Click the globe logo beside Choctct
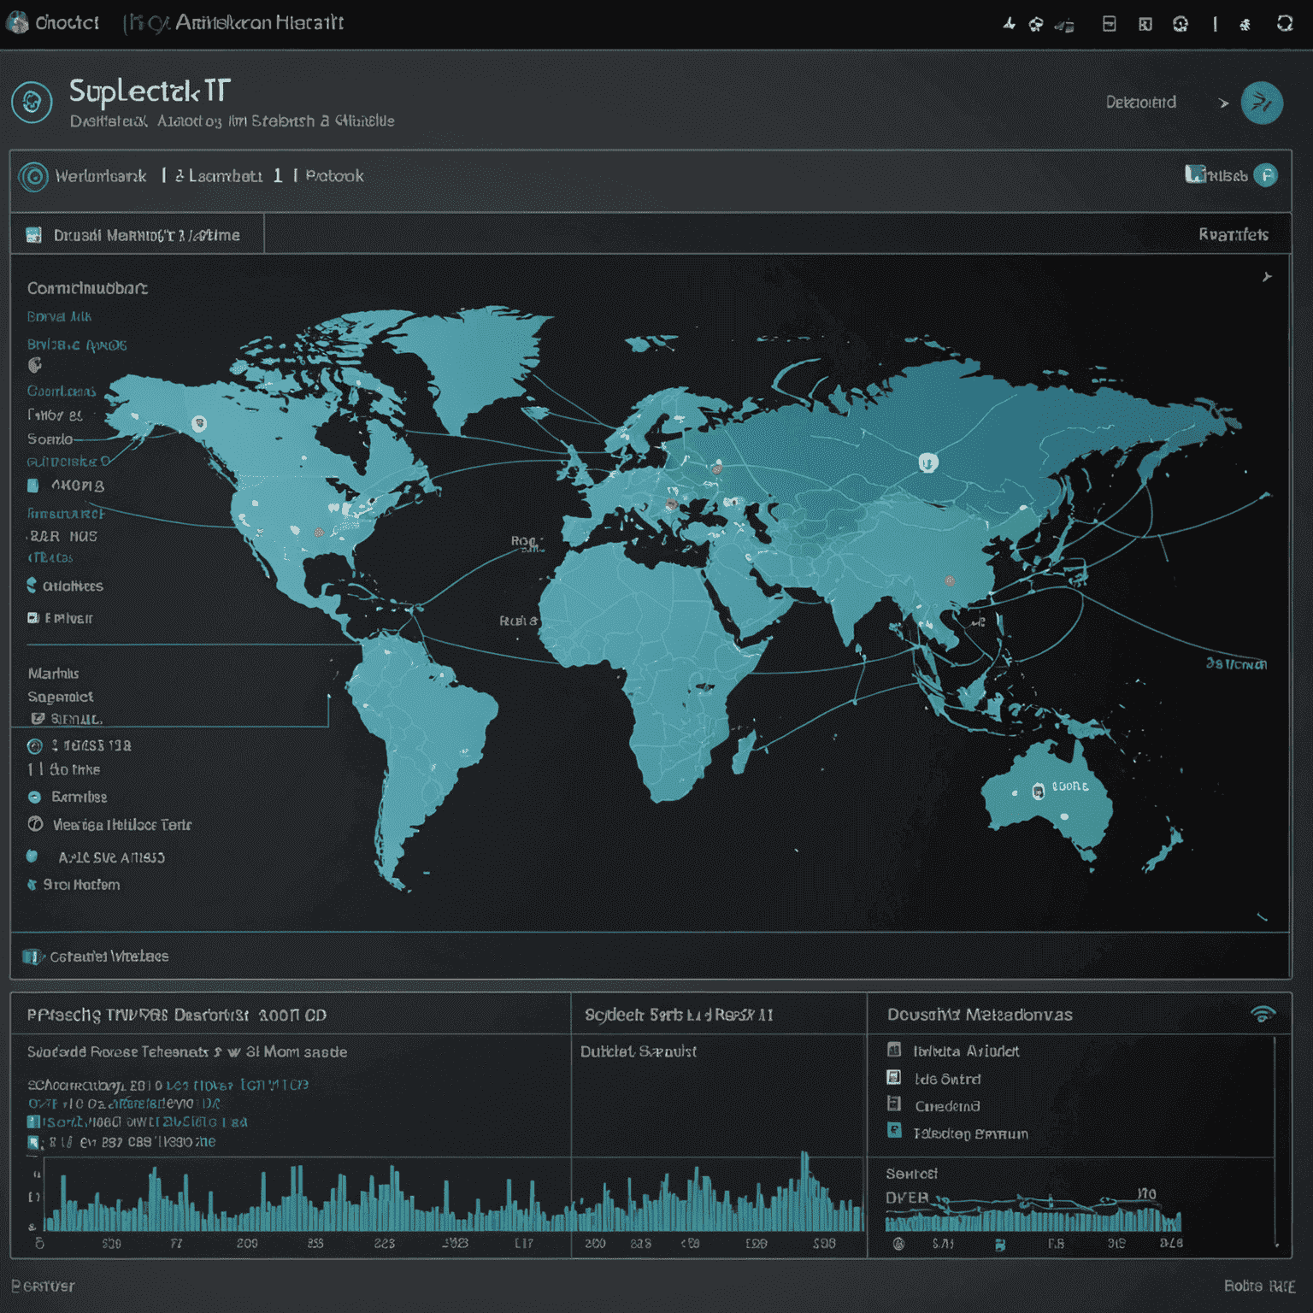The image size is (1313, 1313). click(17, 22)
